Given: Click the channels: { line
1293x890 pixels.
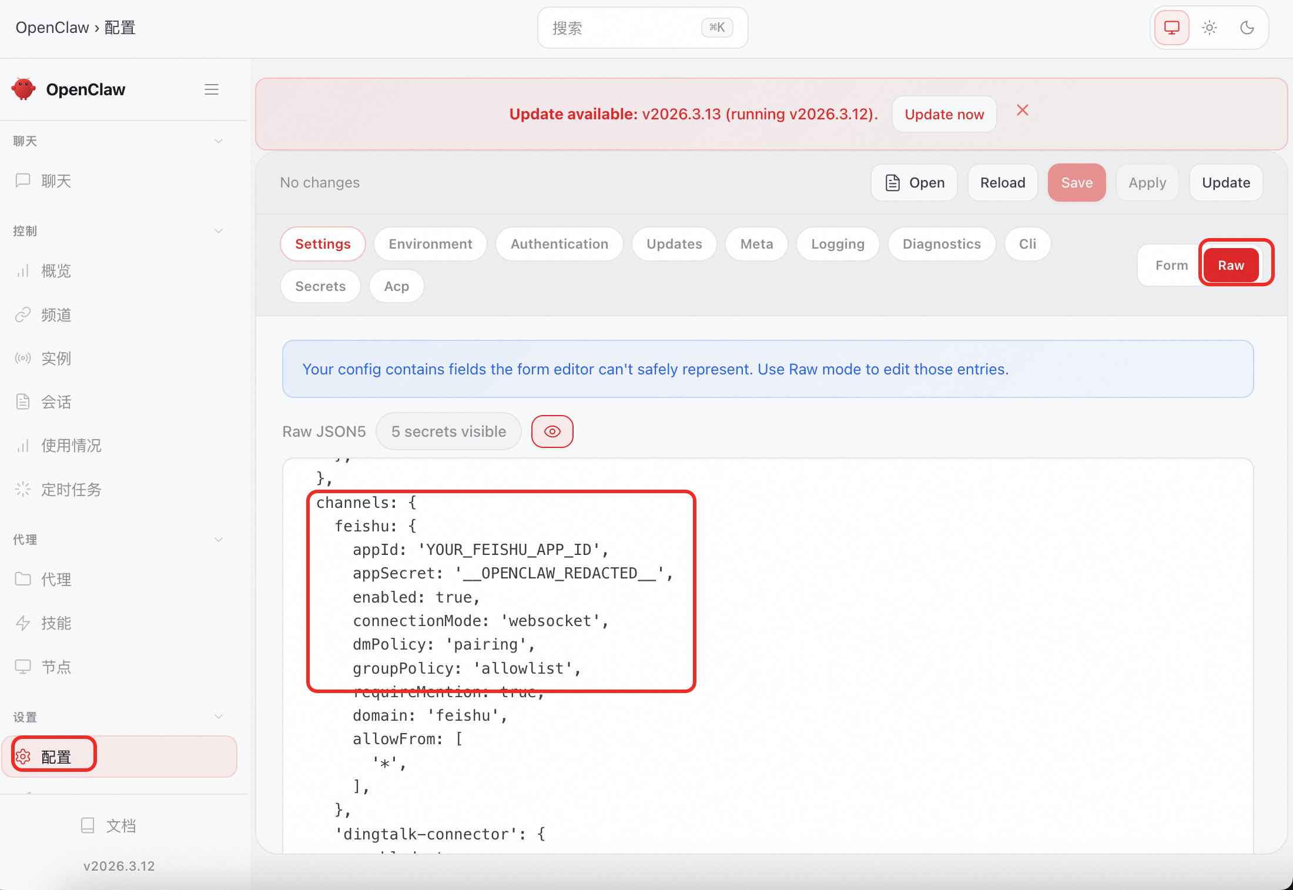Looking at the screenshot, I should click(366, 503).
